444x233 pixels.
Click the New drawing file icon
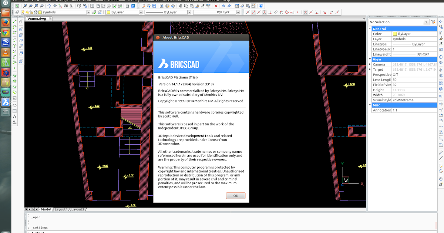[144, 6]
